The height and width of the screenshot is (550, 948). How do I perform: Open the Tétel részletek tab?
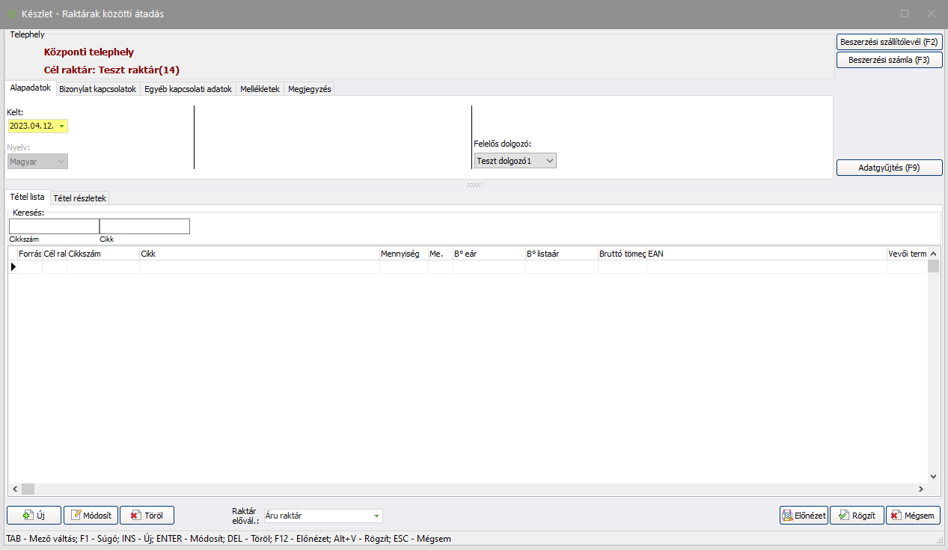coord(80,198)
